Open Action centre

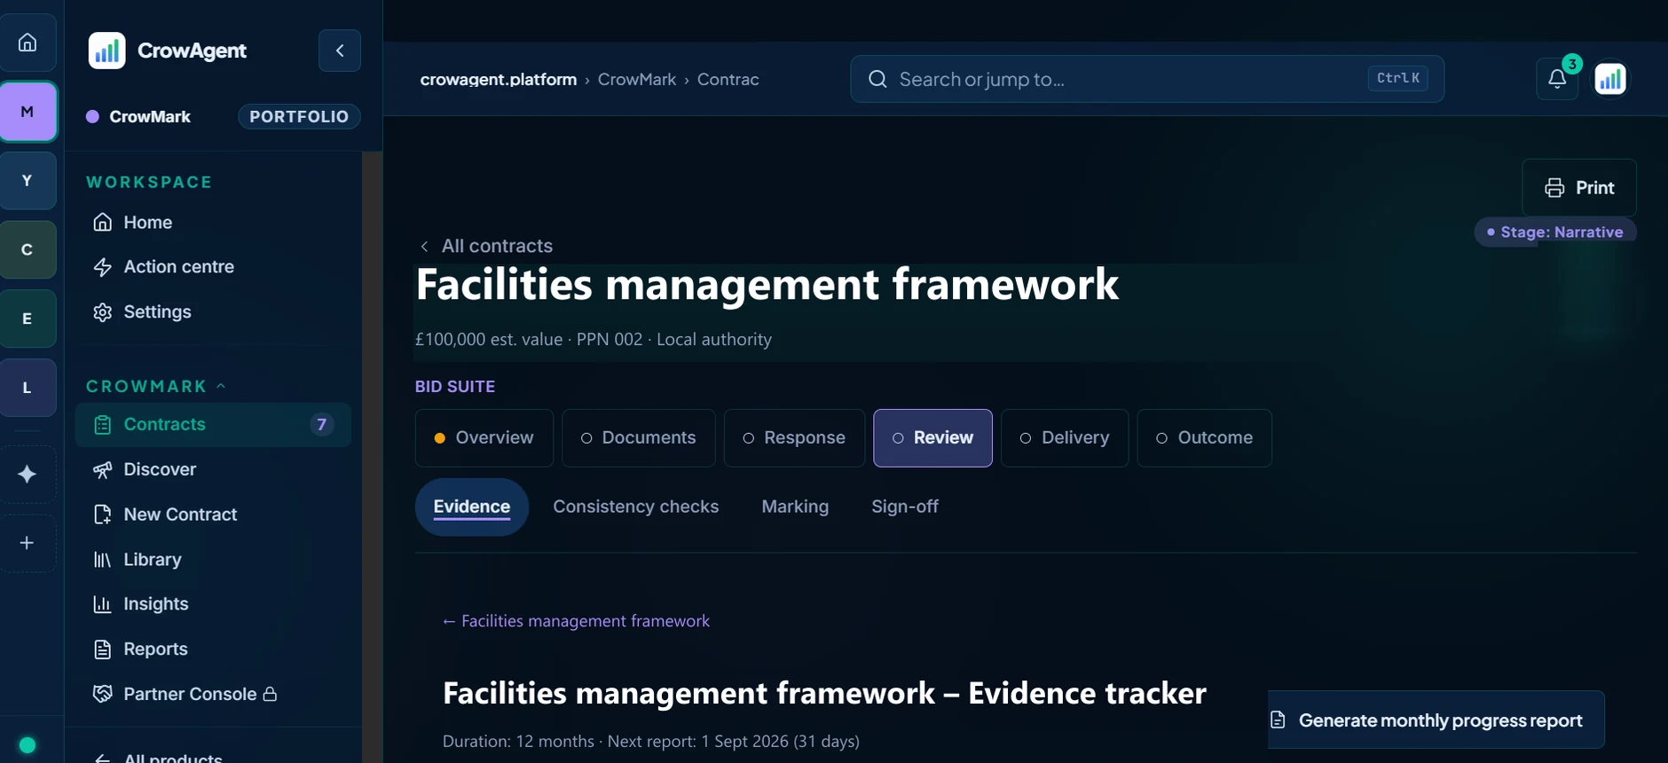(213, 267)
